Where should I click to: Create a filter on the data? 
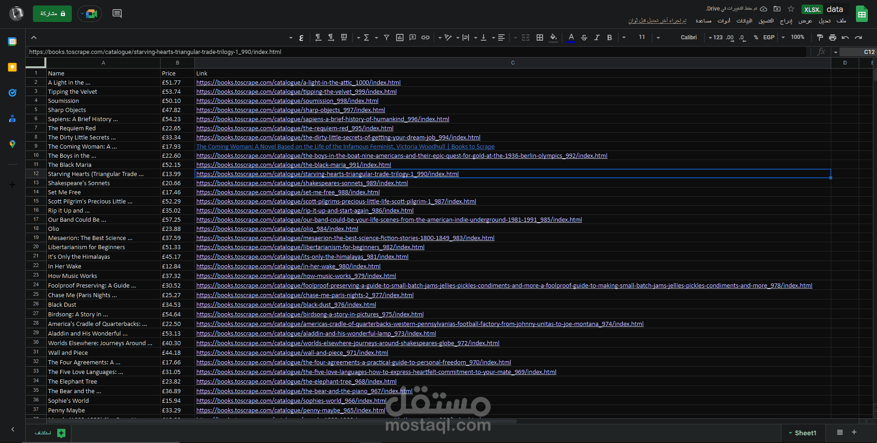pos(387,37)
